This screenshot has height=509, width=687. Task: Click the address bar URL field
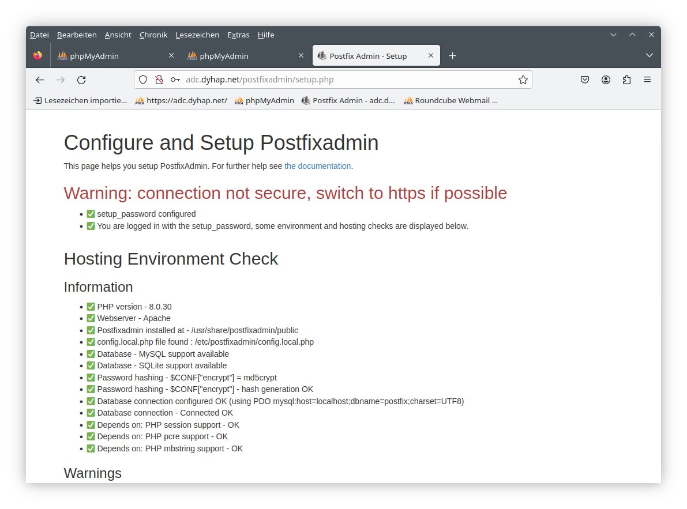[x=346, y=80]
